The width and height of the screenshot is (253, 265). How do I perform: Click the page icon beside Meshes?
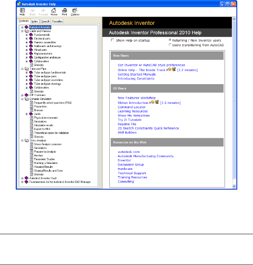[x=32, y=156]
